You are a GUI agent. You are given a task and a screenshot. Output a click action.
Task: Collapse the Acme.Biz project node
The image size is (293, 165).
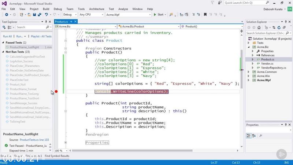(x=249, y=47)
